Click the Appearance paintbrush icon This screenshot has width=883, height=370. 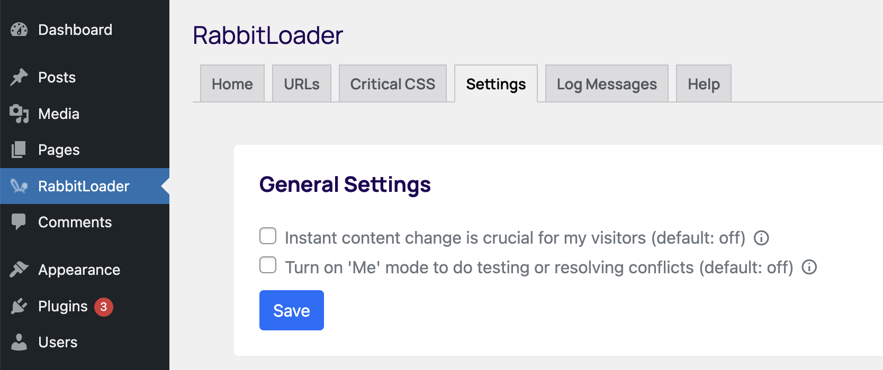point(19,270)
